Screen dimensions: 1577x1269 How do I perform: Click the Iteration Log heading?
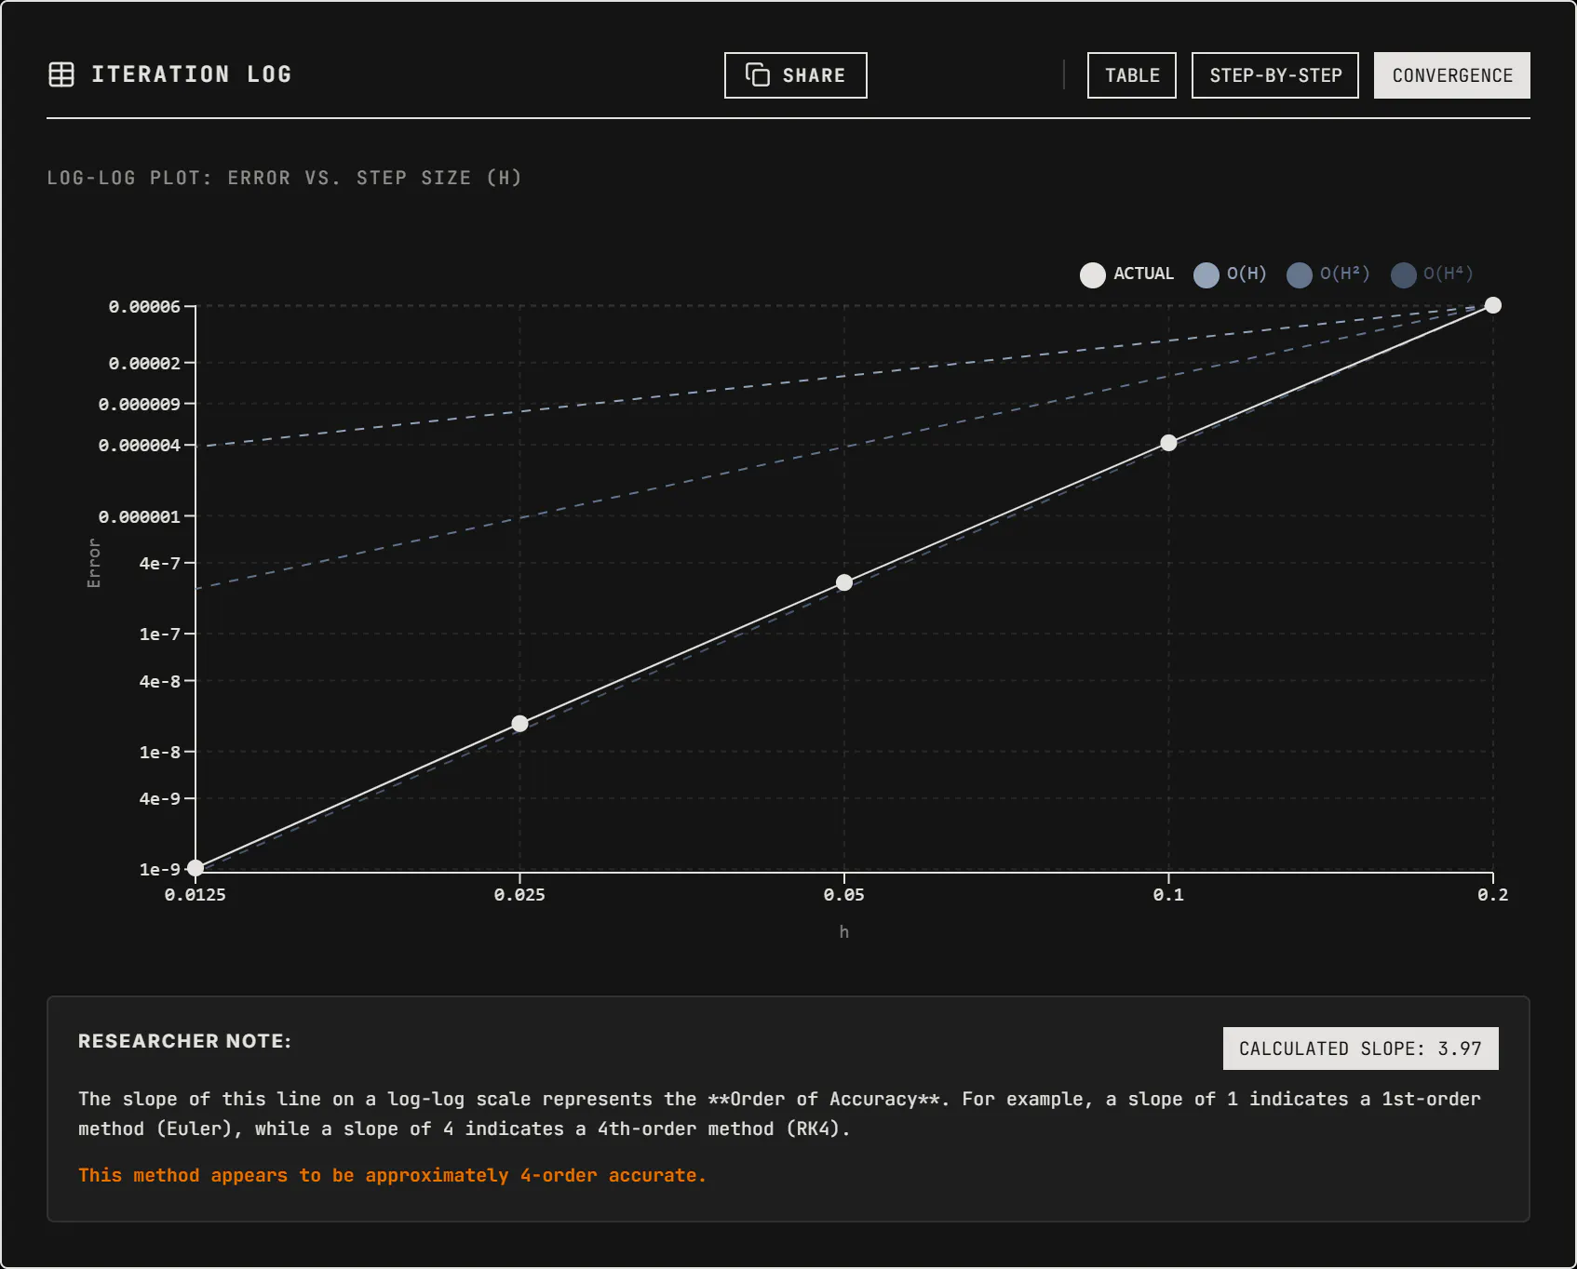(192, 74)
